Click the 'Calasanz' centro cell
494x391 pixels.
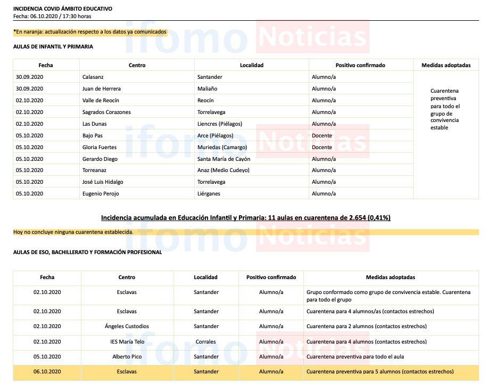pos(93,77)
